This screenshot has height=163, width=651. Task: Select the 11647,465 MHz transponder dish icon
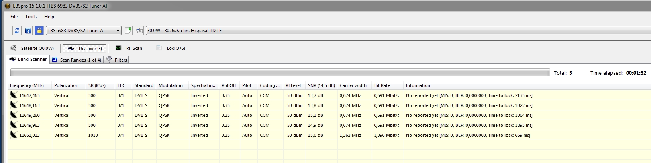(x=14, y=95)
